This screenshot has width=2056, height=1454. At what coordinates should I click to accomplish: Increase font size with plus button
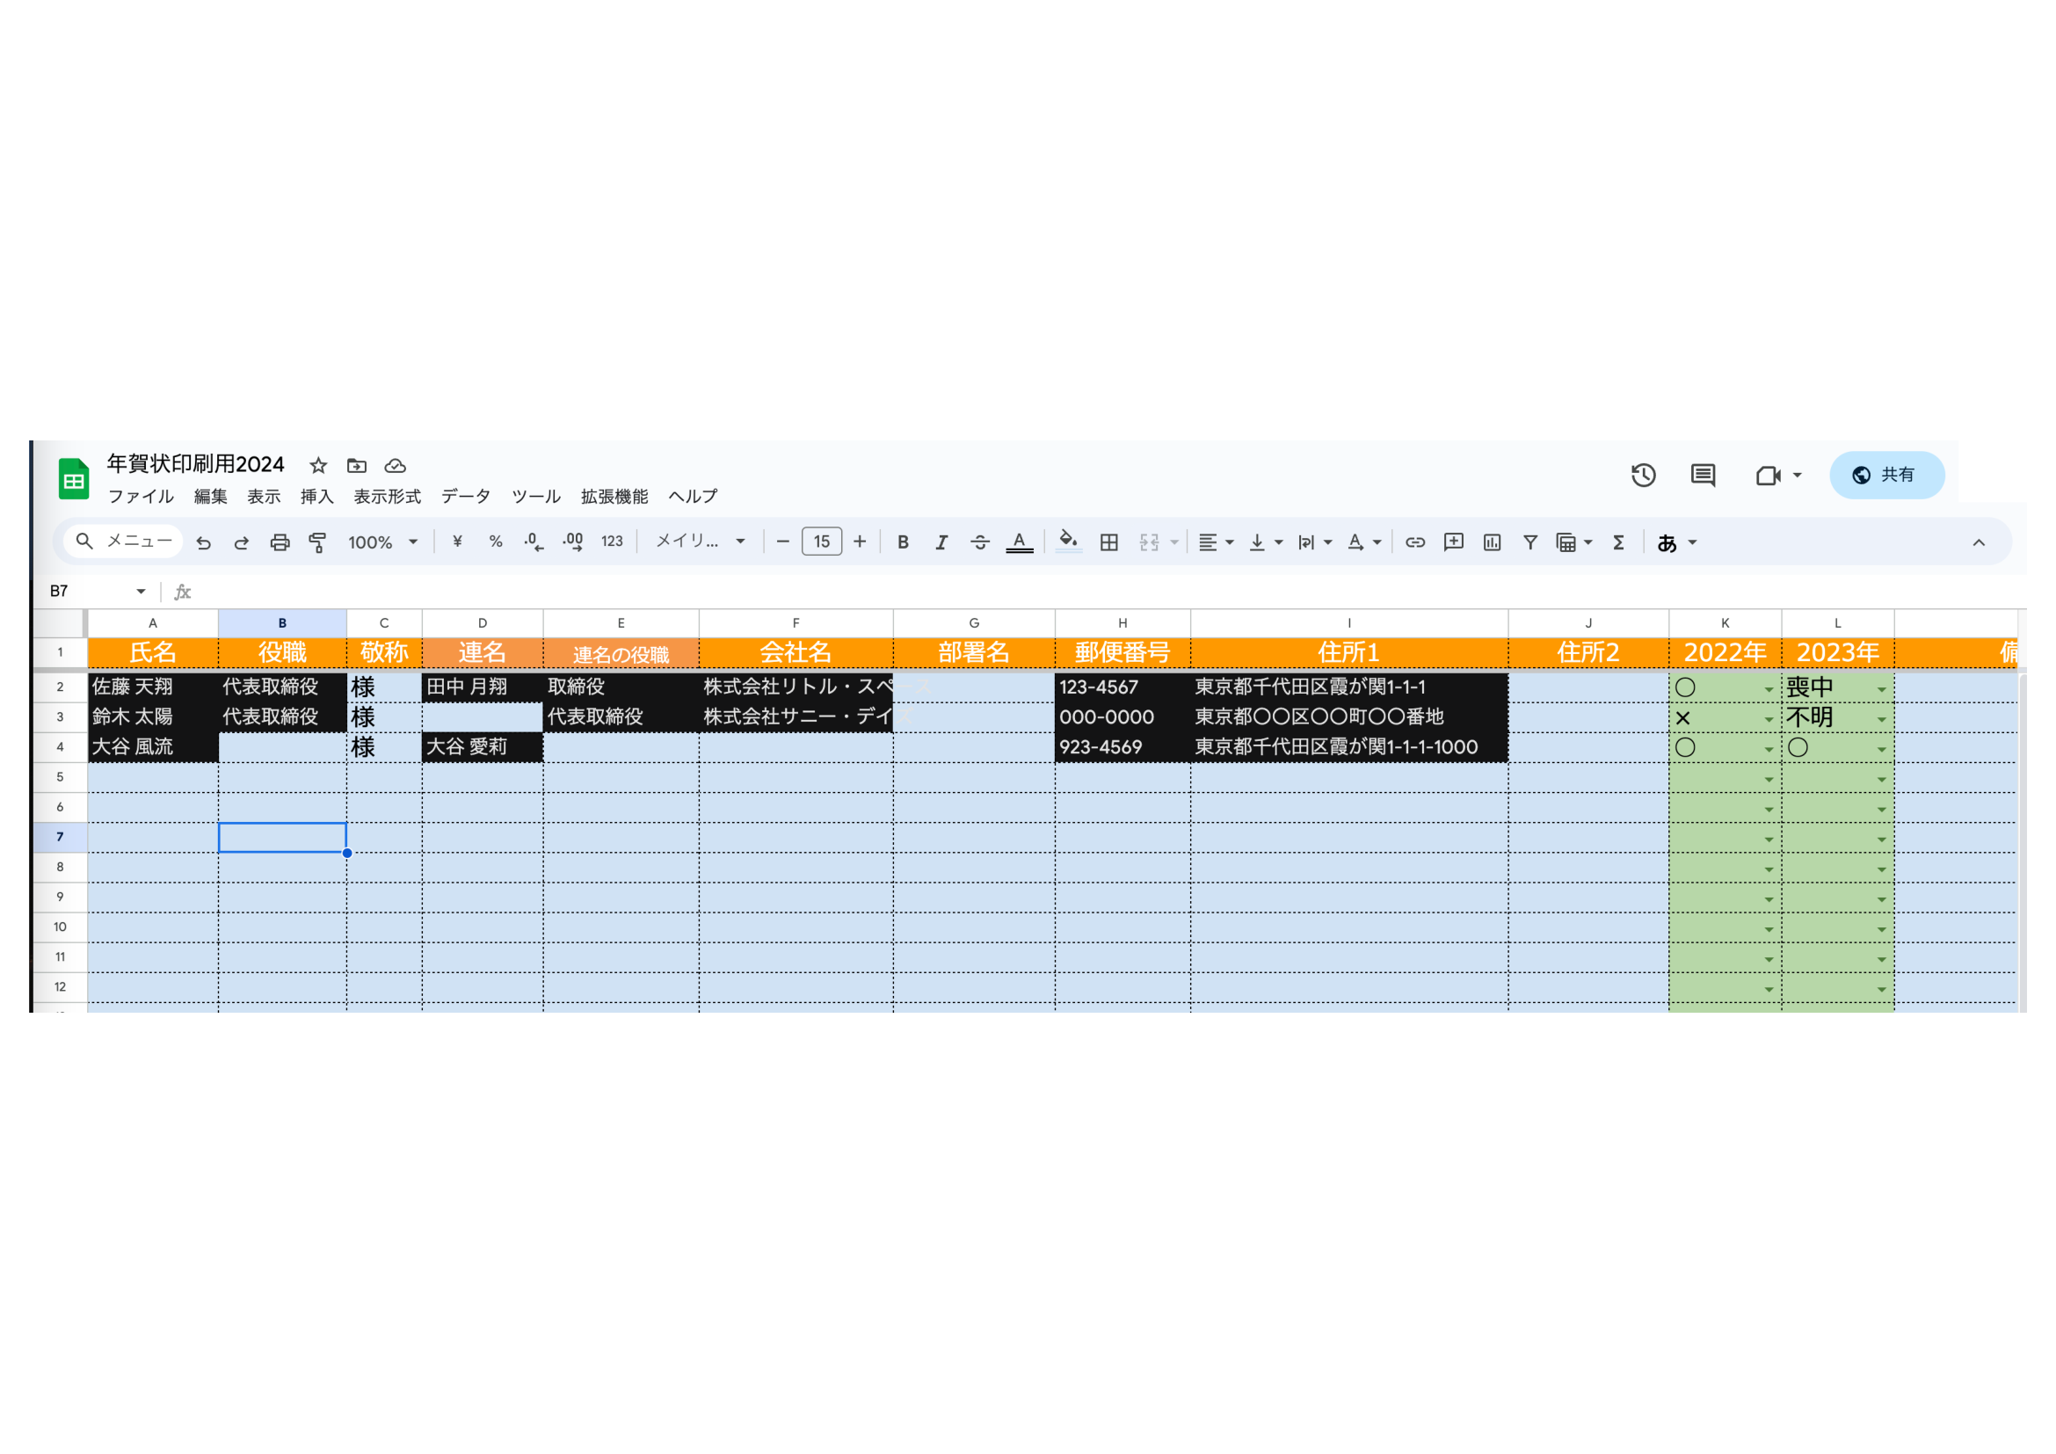click(860, 542)
